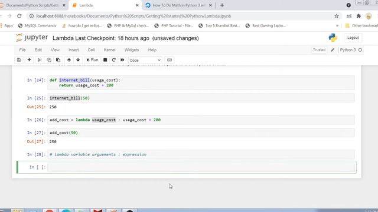378x212 pixels.
Task: Click the empty In [ ] code cell
Action: pos(201,167)
